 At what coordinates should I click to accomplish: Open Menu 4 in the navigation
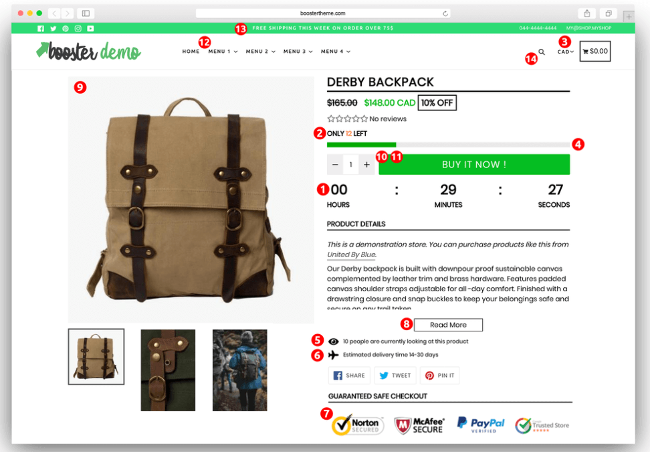coord(336,52)
